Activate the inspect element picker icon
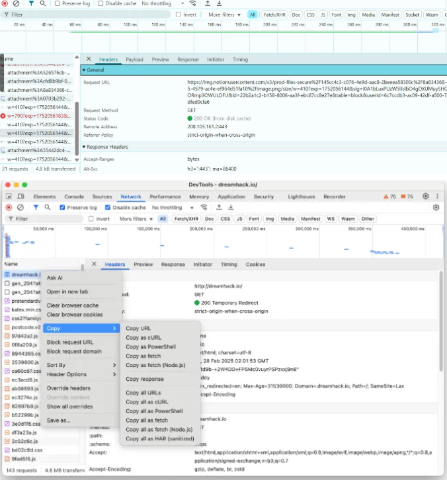The width and height of the screenshot is (447, 480). pyautogui.click(x=9, y=196)
